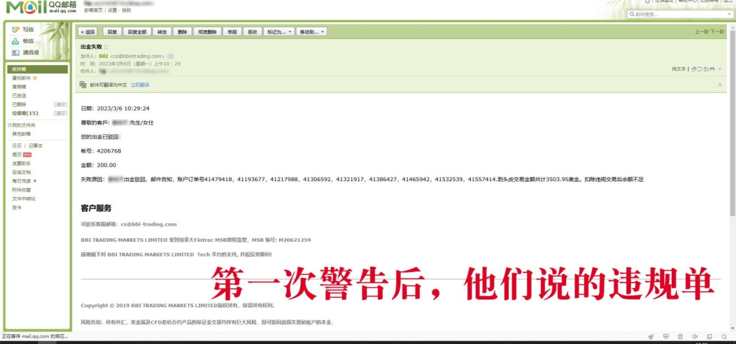This screenshot has height=344, width=736.
Task: Report the email with 举报
Action: pyautogui.click(x=232, y=32)
